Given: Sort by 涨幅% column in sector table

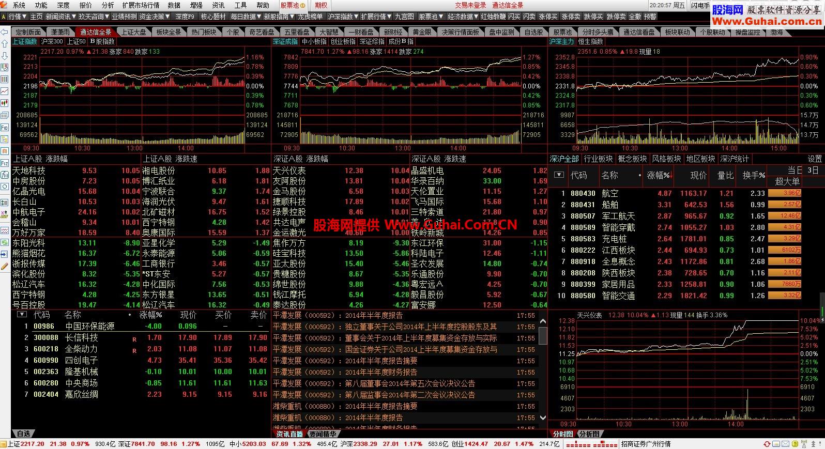Looking at the screenshot, I should 658,175.
